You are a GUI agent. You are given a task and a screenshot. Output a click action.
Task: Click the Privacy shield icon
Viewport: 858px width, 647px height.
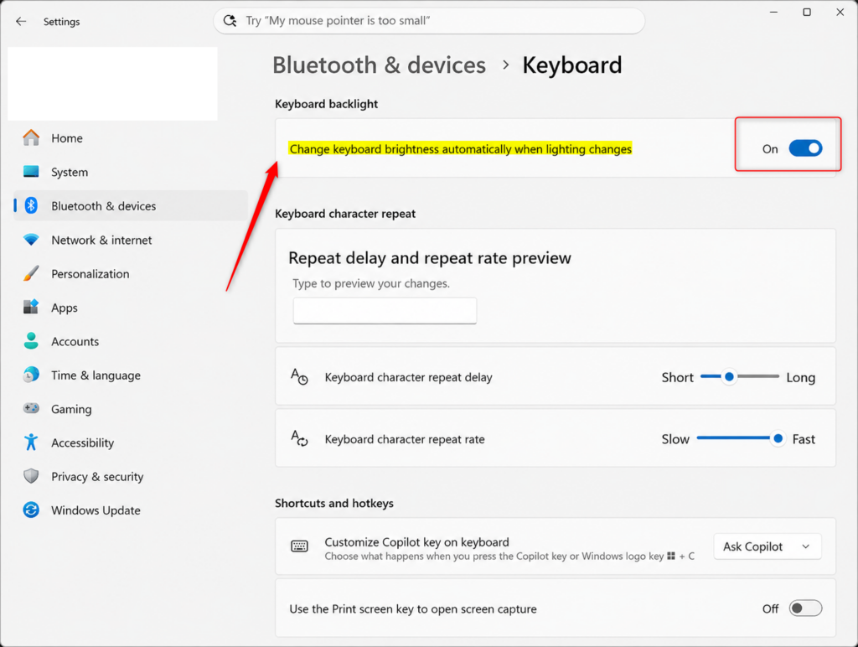(x=31, y=476)
